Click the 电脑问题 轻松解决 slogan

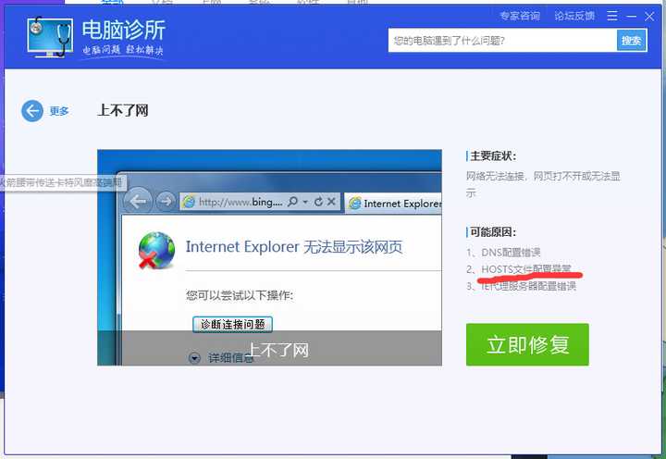coord(123,50)
